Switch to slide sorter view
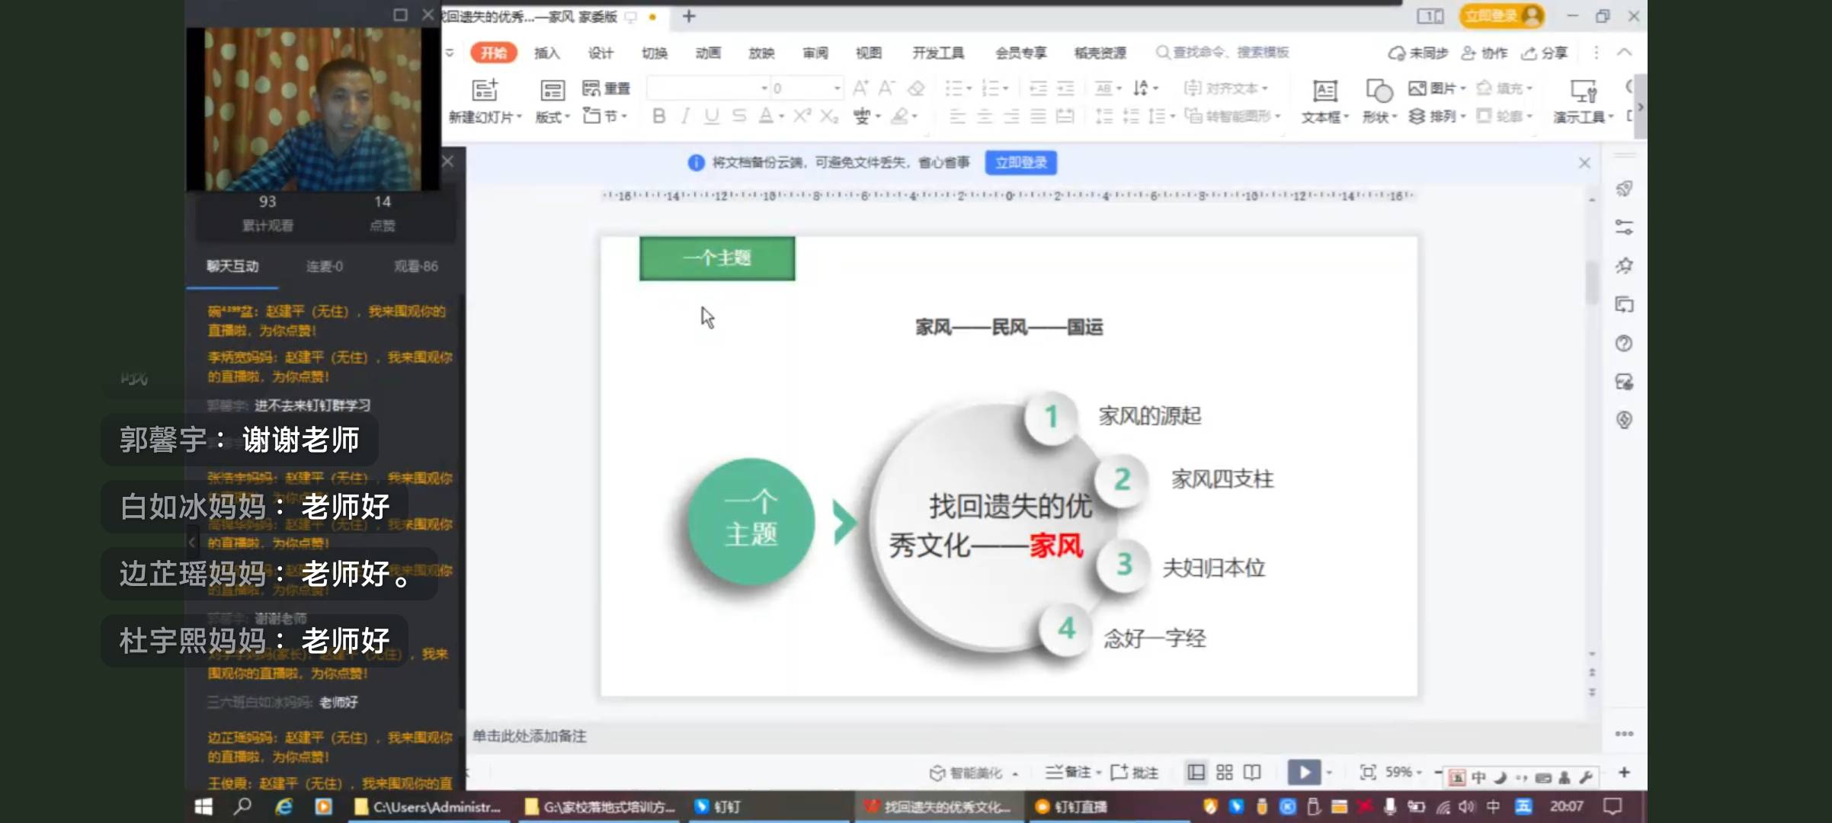This screenshot has height=823, width=1832. (x=1225, y=772)
